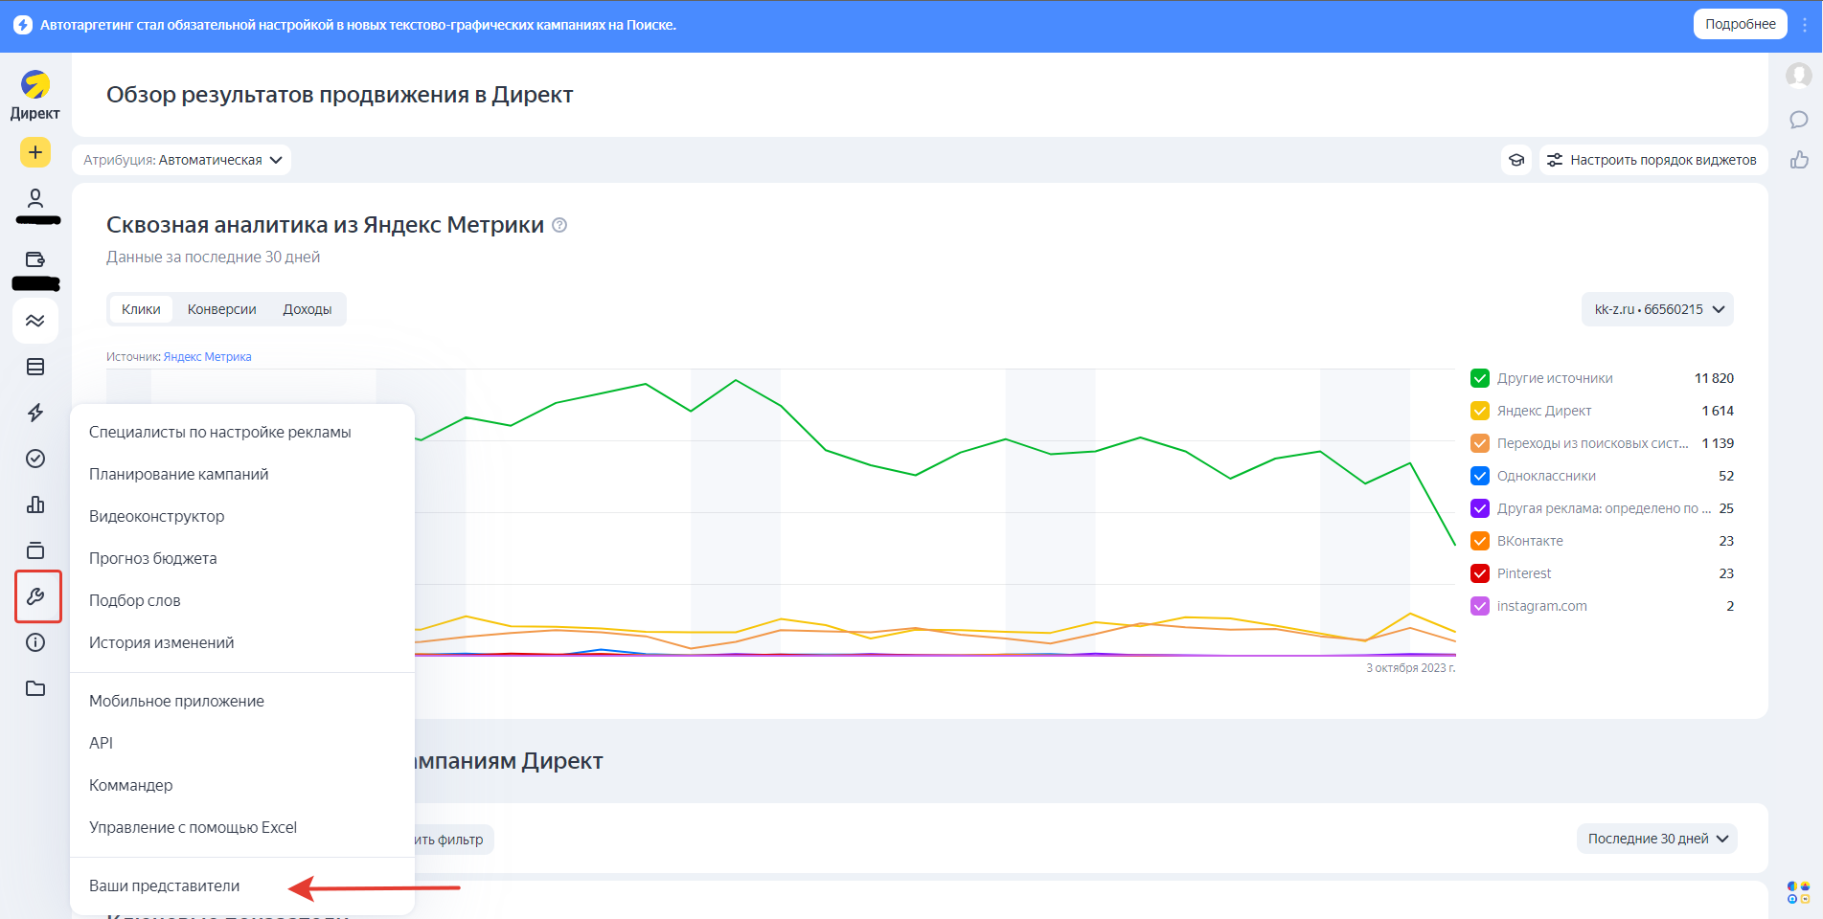
Task: Open the information circle icon in sidebar
Action: pos(35,642)
